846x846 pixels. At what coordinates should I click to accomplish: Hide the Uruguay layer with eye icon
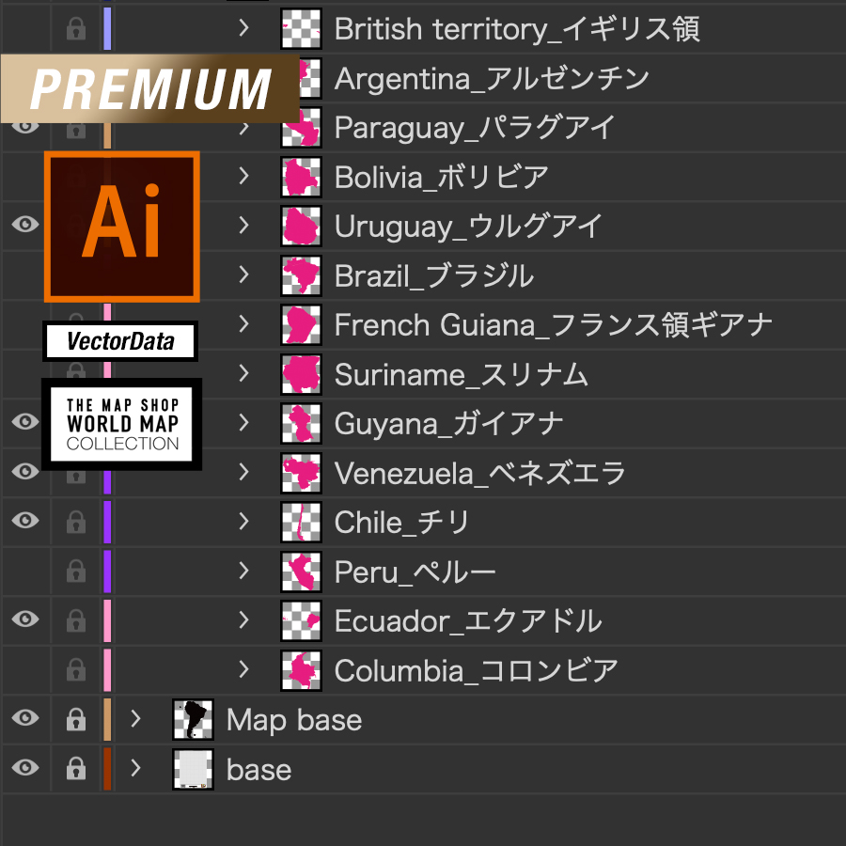25,224
